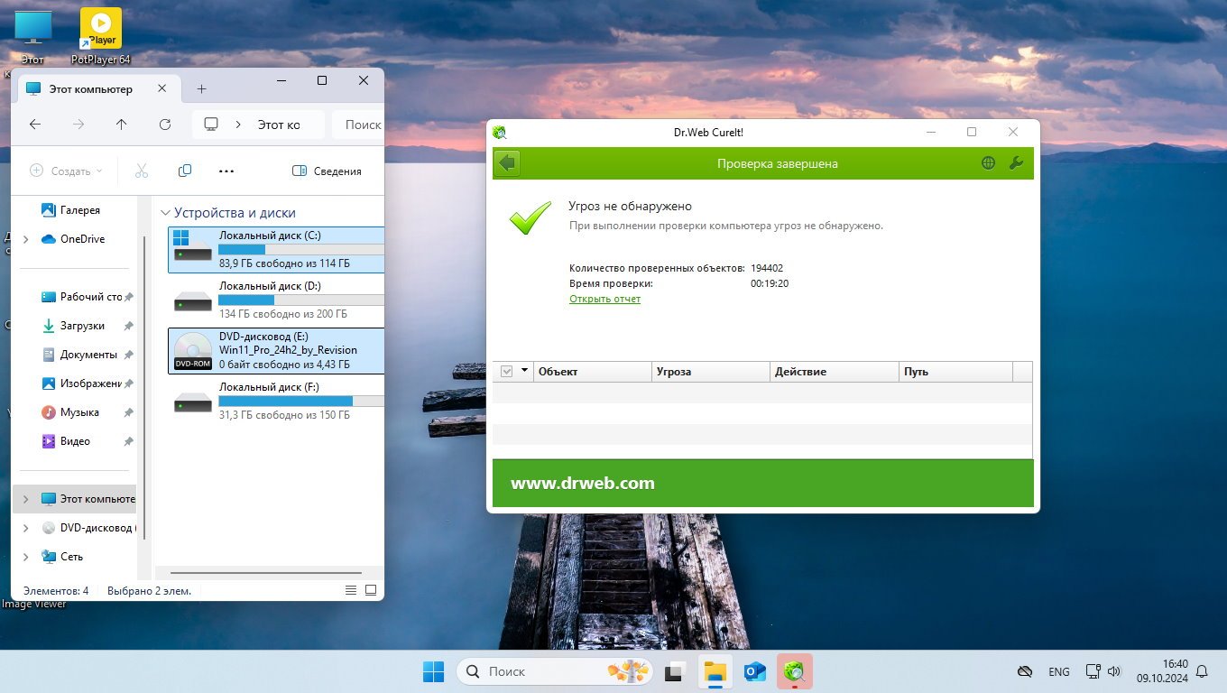
Task: Open the 'Создать' dropdown menu
Action: (66, 171)
